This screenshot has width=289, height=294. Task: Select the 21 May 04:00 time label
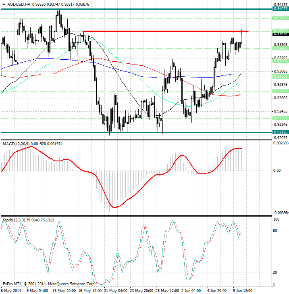click(116, 291)
